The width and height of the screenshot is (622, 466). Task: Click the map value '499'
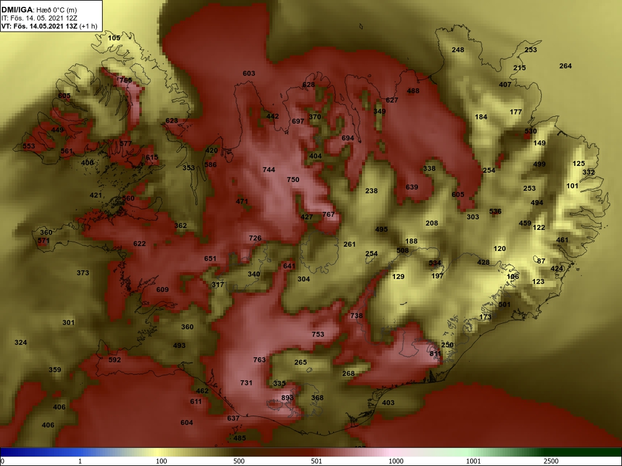[539, 164]
